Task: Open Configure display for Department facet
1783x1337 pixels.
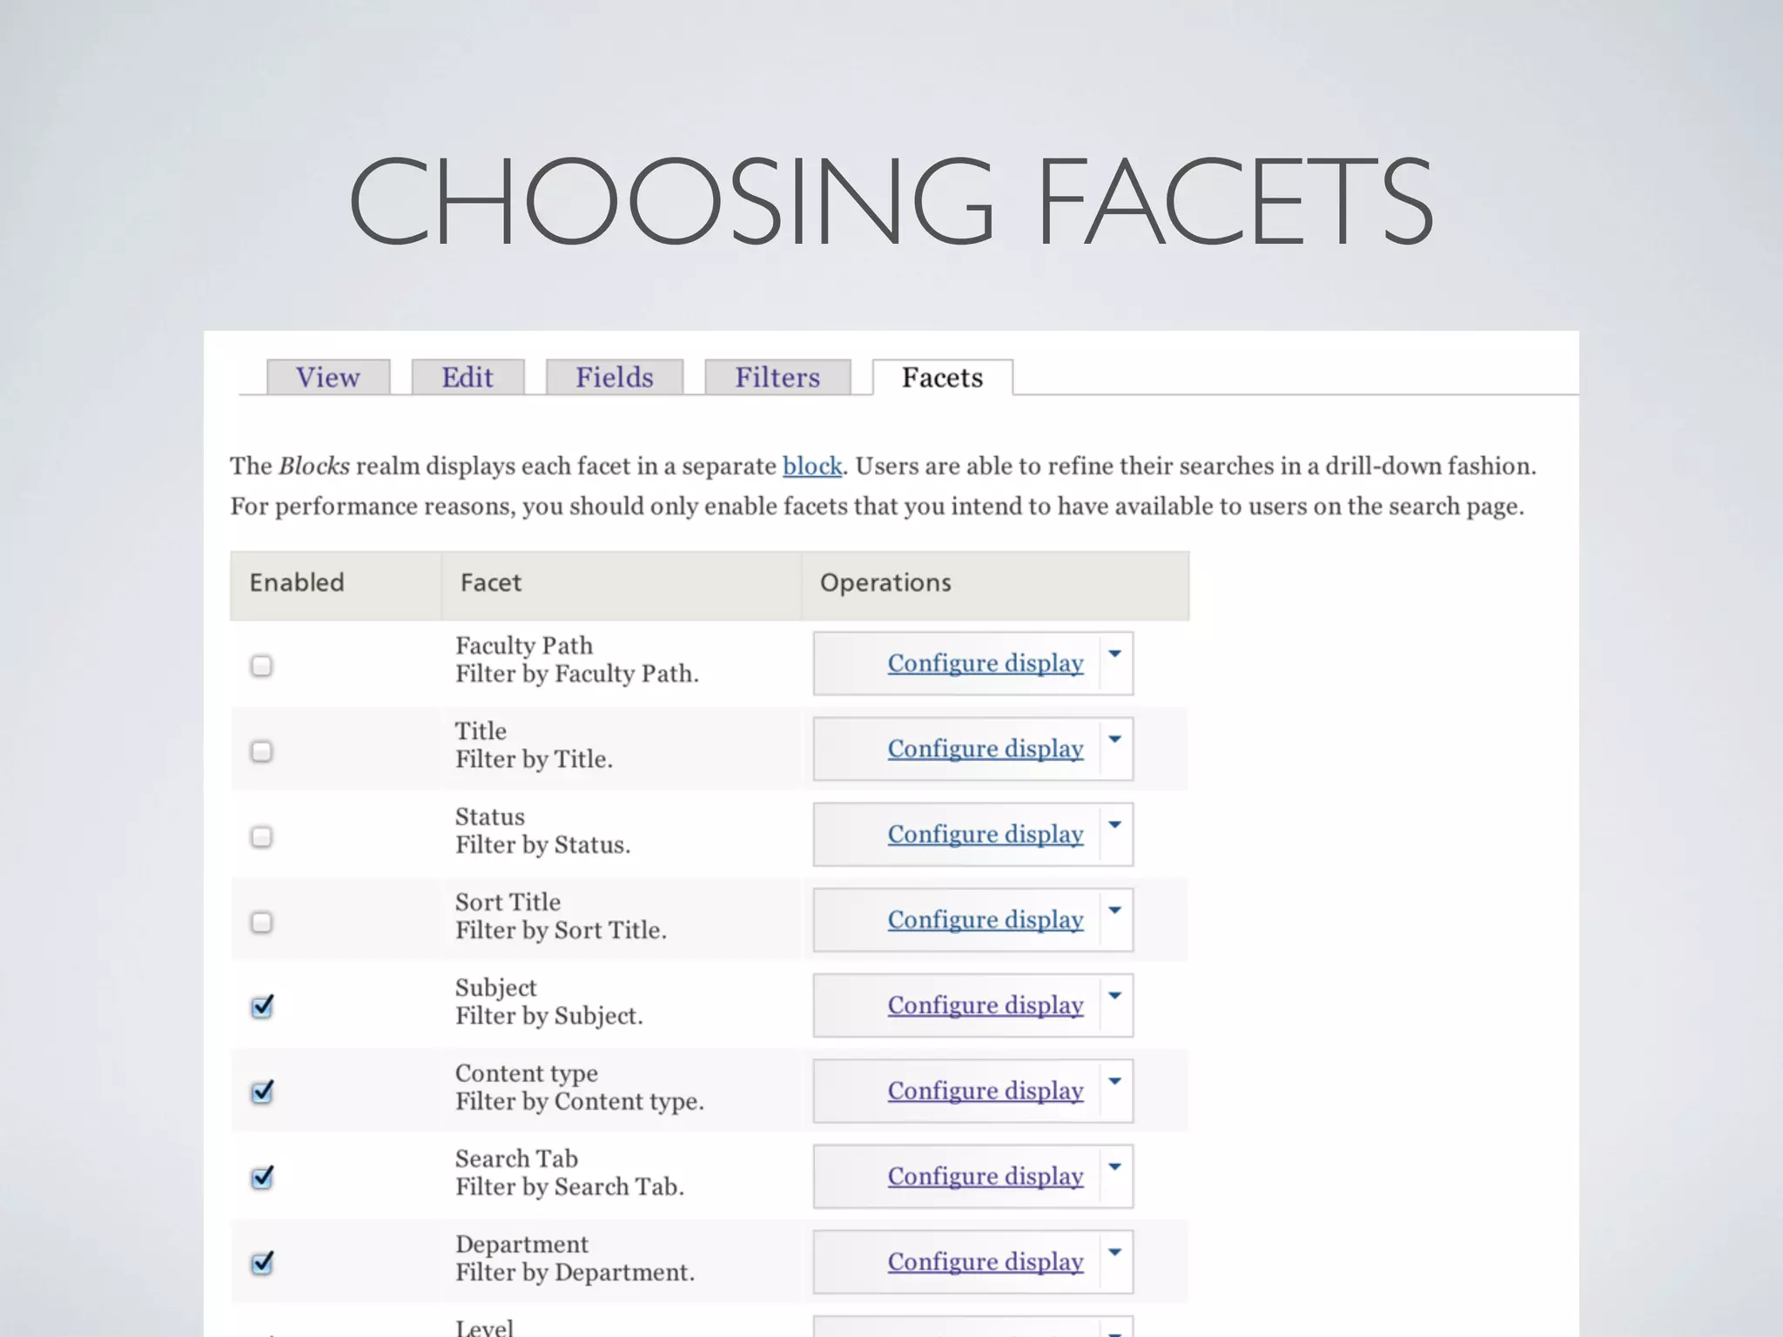Action: (x=986, y=1261)
